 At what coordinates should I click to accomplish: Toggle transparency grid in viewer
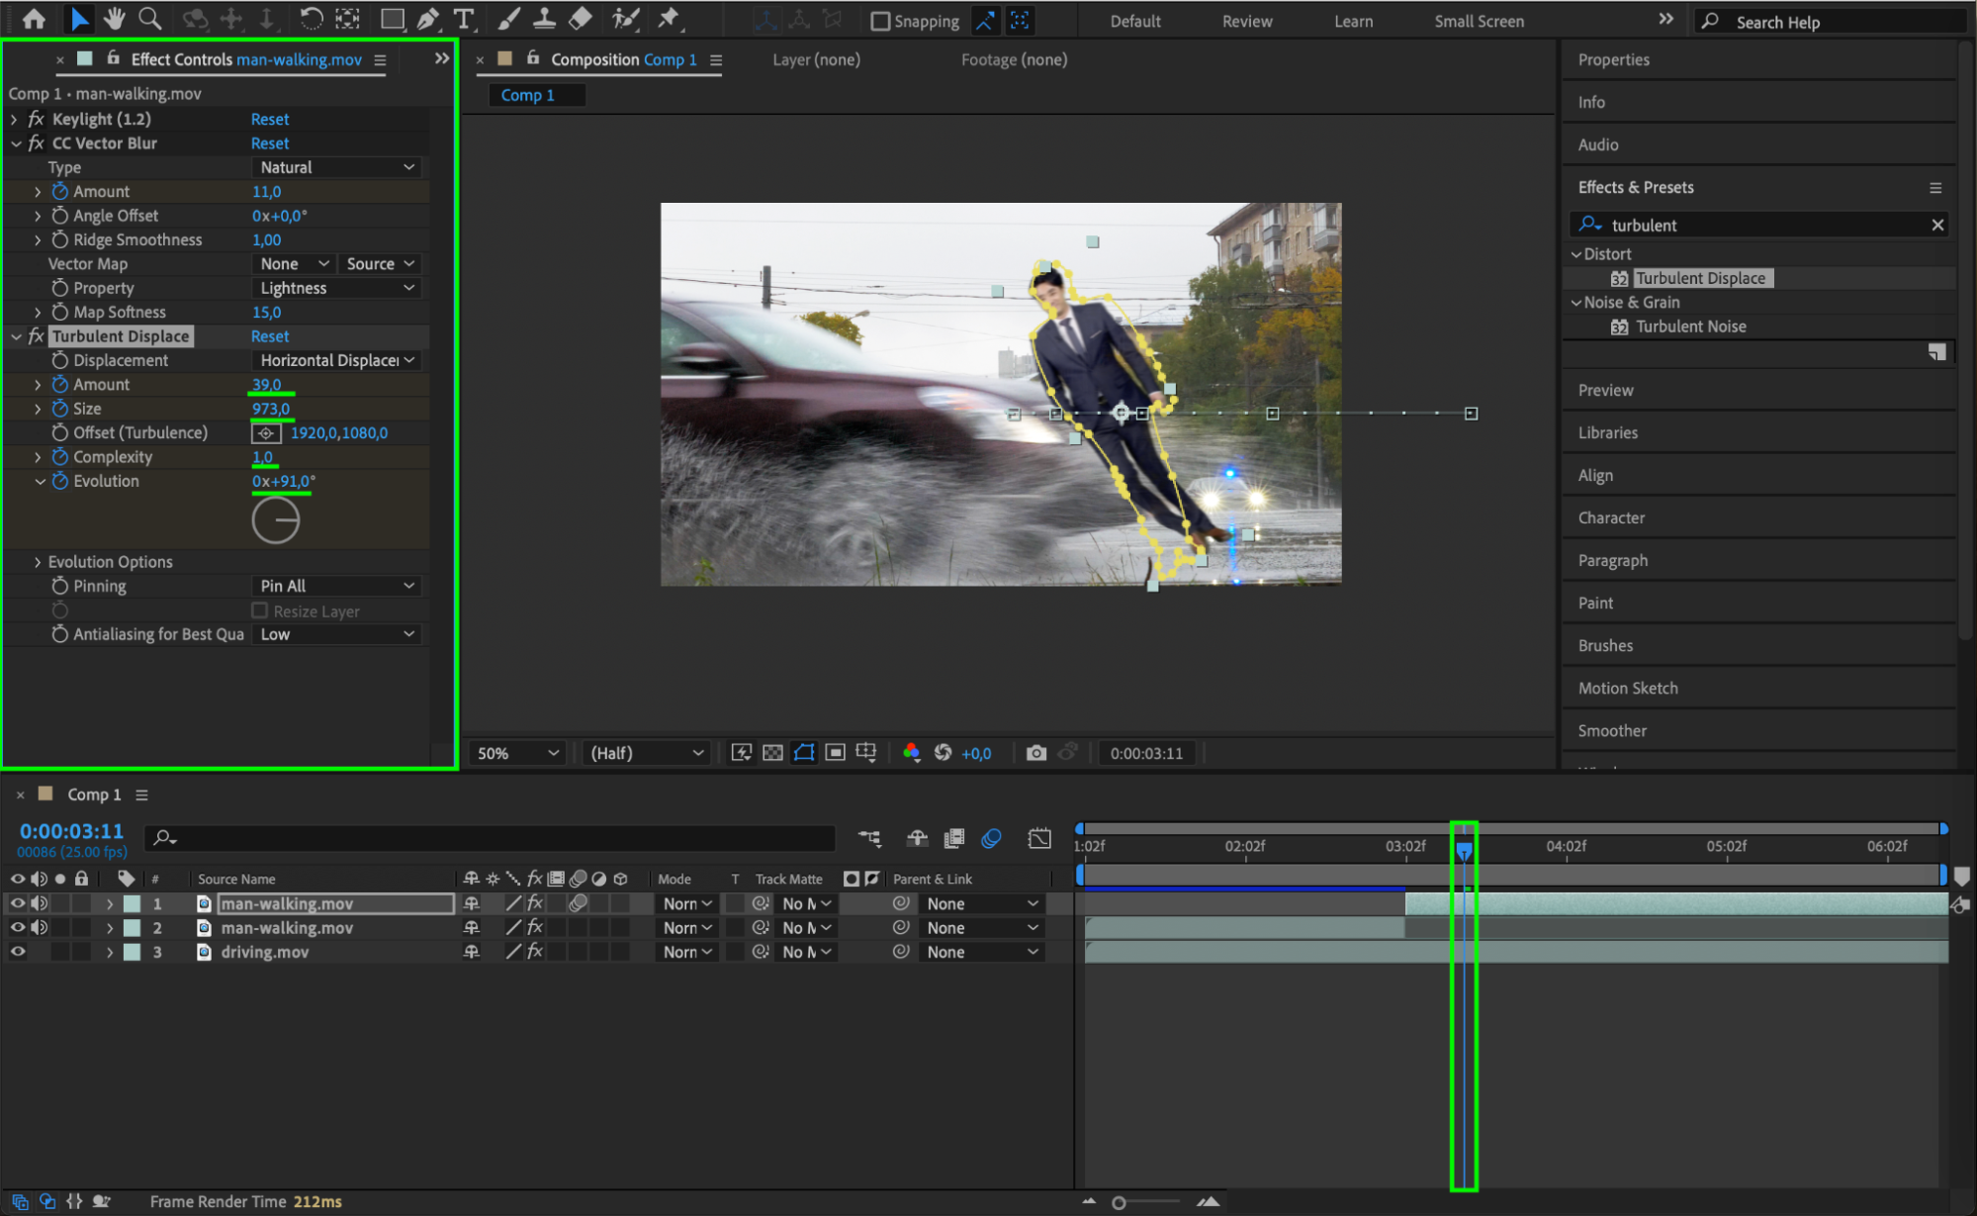[773, 753]
